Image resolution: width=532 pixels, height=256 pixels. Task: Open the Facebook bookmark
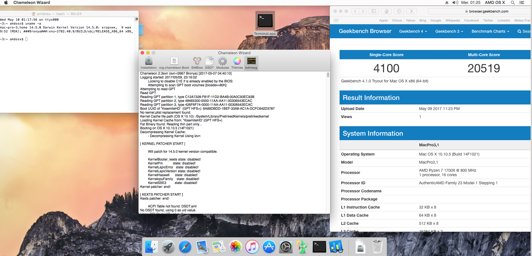pyautogui.click(x=471, y=20)
